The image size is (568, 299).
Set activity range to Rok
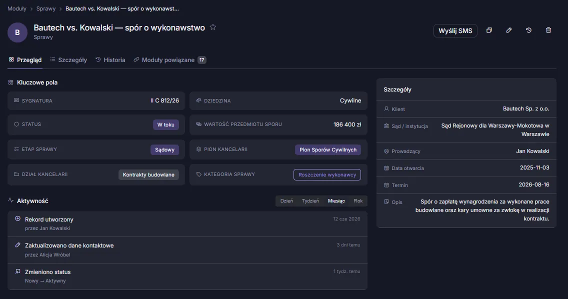pyautogui.click(x=358, y=201)
